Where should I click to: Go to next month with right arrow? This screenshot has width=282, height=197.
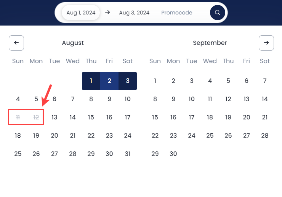266,43
